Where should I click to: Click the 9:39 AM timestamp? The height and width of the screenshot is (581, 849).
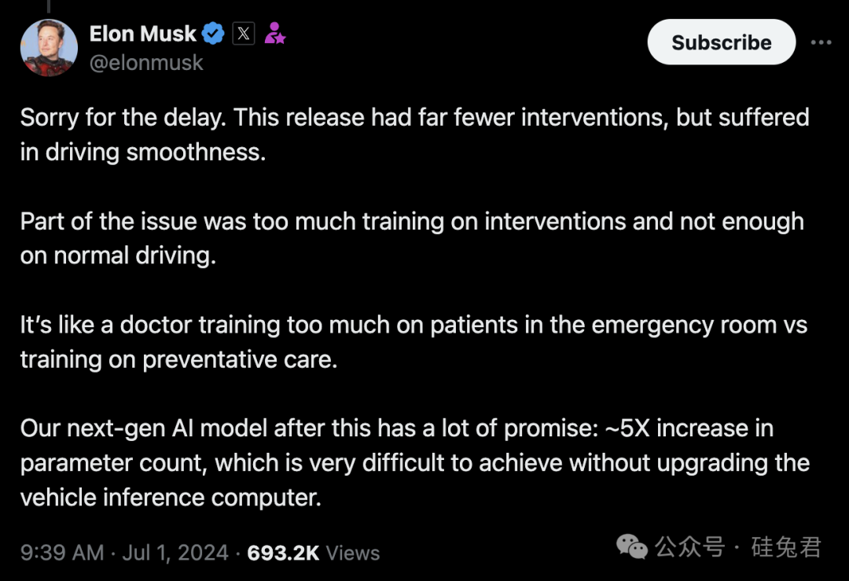(x=62, y=552)
